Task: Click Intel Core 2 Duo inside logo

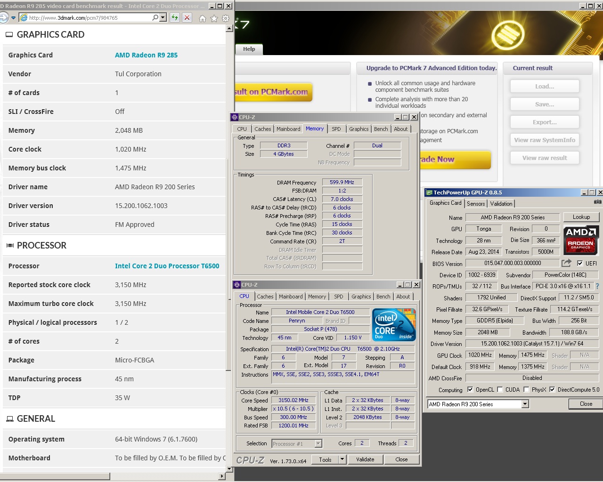Action: [394, 324]
